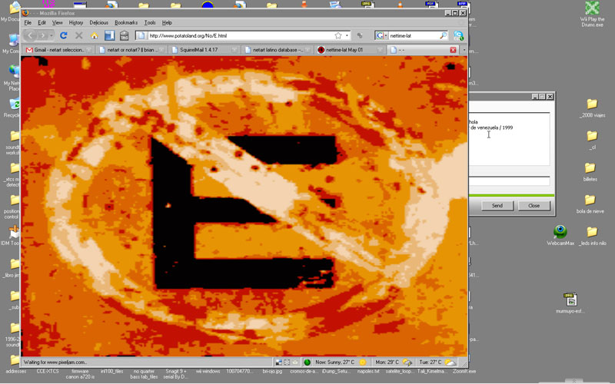Click the Stop loading icon
Screen dimensions: 615x384
[79, 35]
